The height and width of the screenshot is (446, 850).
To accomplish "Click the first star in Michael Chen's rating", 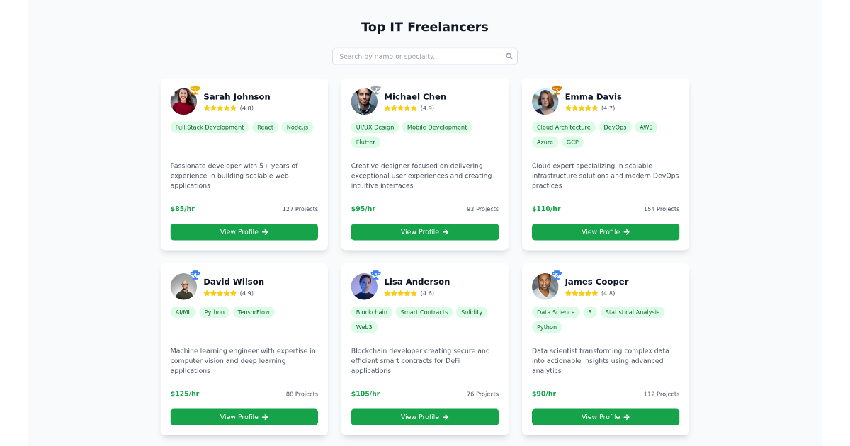I will coord(387,108).
